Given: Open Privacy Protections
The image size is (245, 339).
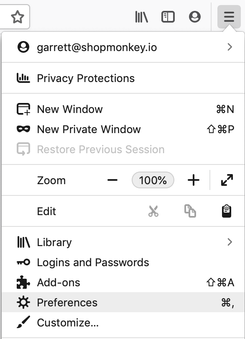Looking at the screenshot, I should (123, 78).
